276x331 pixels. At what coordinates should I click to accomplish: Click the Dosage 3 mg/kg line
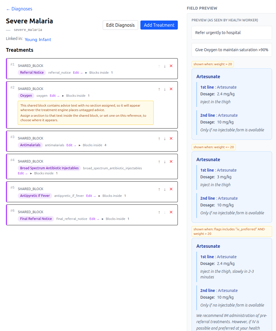[x=216, y=177]
